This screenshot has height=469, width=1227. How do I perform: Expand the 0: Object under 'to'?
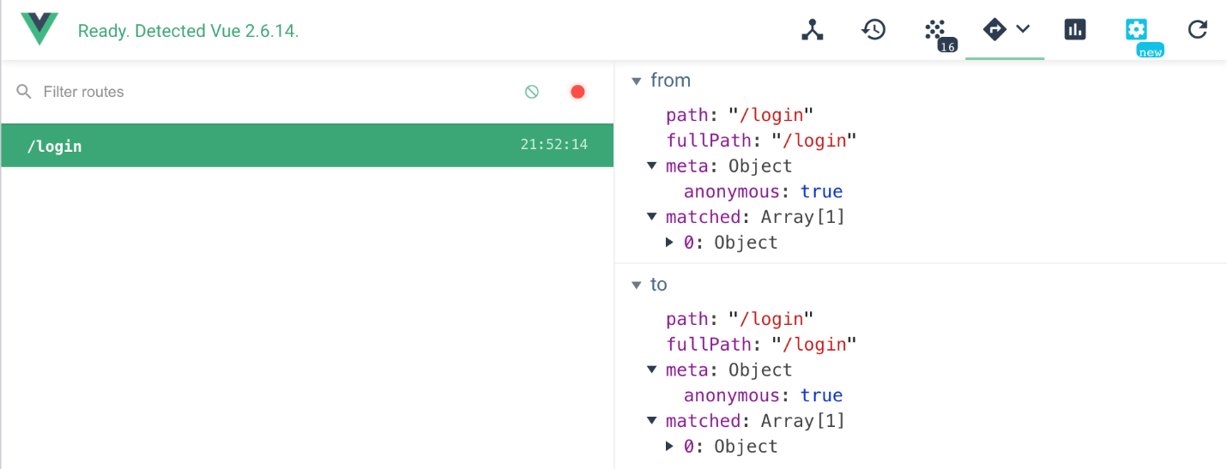pos(670,447)
